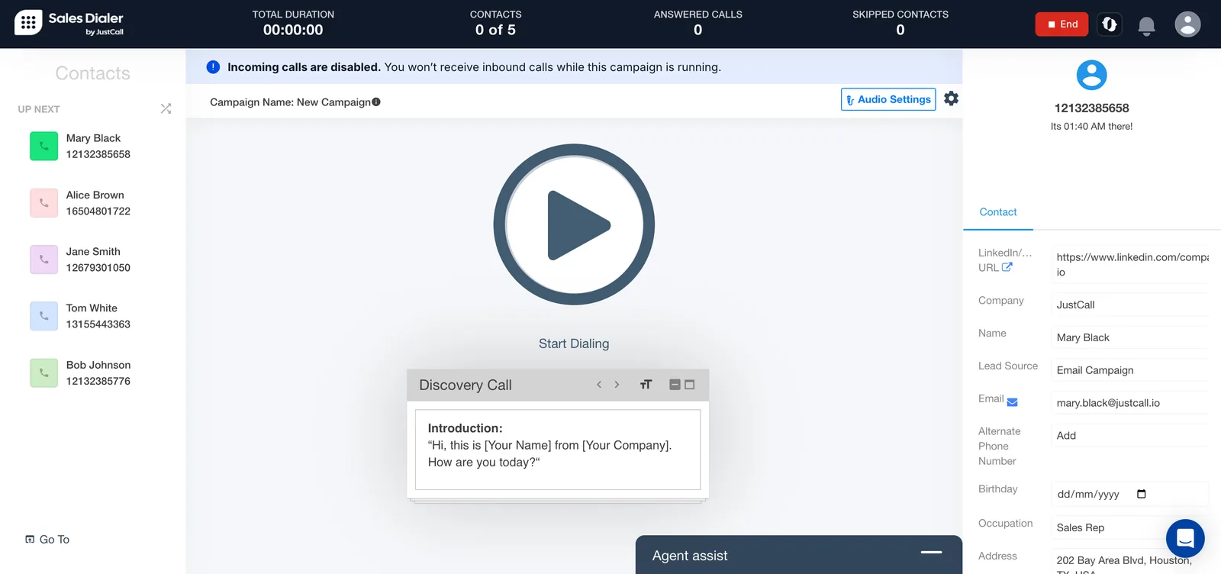Select Tom White's name in Up Next
This screenshot has width=1221, height=574.
coord(92,308)
